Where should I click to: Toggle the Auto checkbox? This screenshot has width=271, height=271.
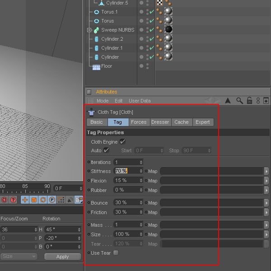click(106, 150)
